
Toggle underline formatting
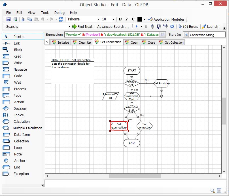tap(133, 20)
